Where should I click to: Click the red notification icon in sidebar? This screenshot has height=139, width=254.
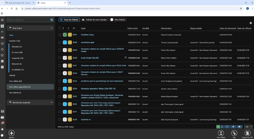(2, 123)
